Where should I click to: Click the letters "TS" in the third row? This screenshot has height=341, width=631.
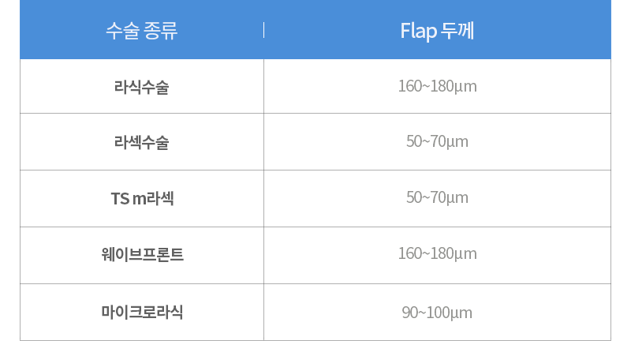[x=120, y=198]
